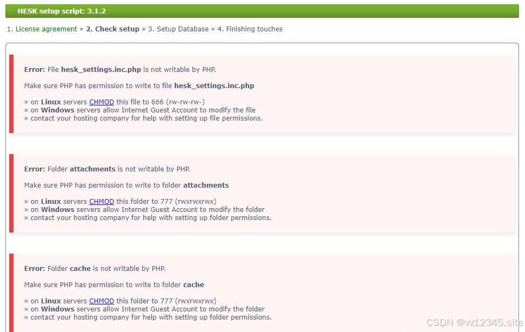Viewport: 525px width, 332px height.
Task: Click 'Folder cache is not writable by PHP' text
Action: coord(95,268)
